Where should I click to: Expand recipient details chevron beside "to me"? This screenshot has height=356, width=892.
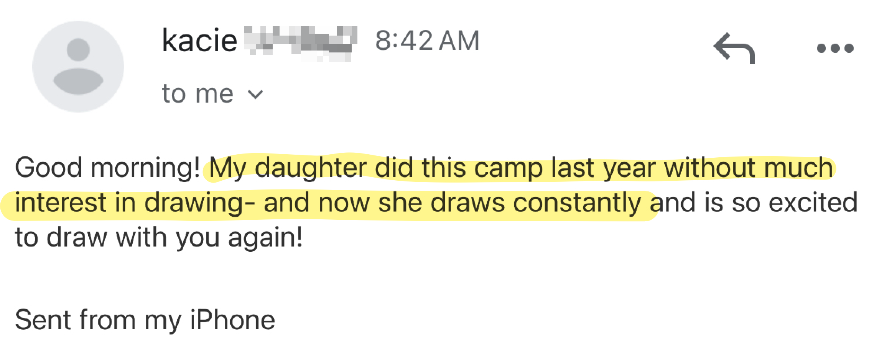click(x=256, y=94)
